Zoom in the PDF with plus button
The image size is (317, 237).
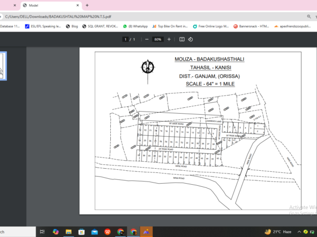click(x=169, y=39)
